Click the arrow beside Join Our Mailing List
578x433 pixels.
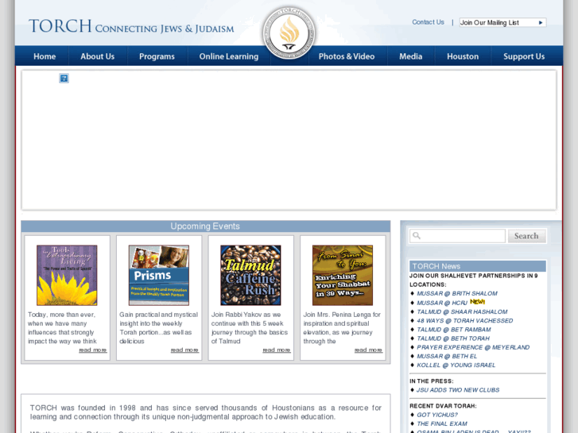pyautogui.click(x=541, y=22)
